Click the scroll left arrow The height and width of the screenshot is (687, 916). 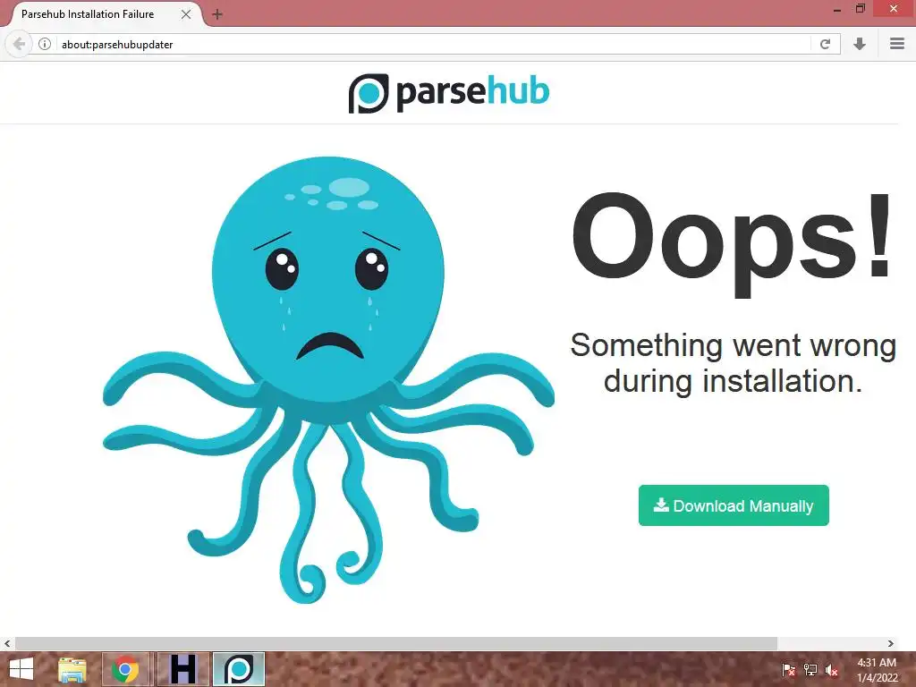[x=7, y=643]
